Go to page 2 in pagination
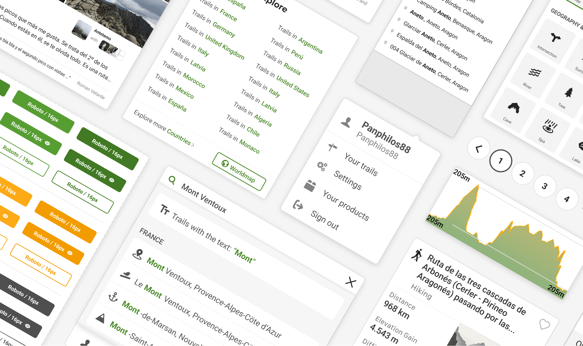 [523, 174]
